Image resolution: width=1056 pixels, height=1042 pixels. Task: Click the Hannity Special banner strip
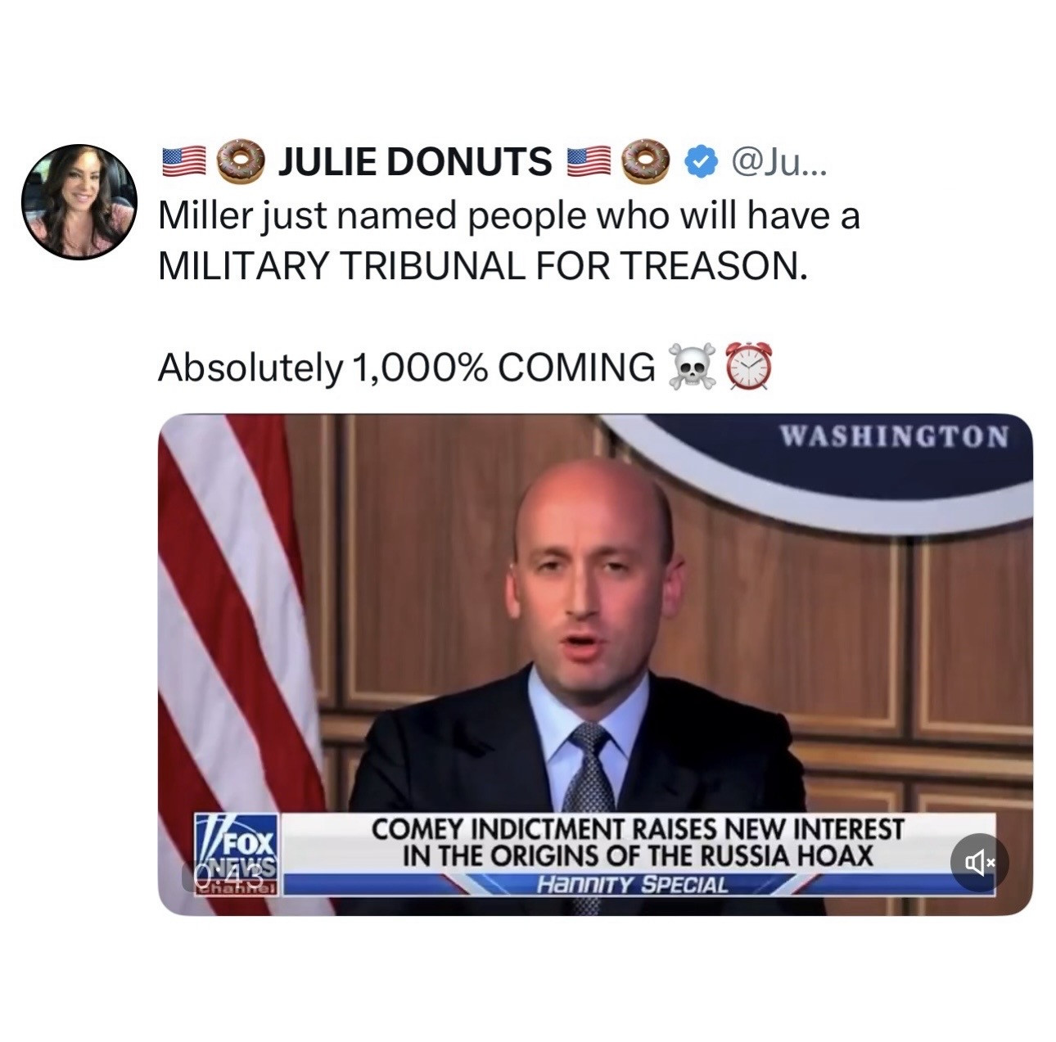[631, 884]
